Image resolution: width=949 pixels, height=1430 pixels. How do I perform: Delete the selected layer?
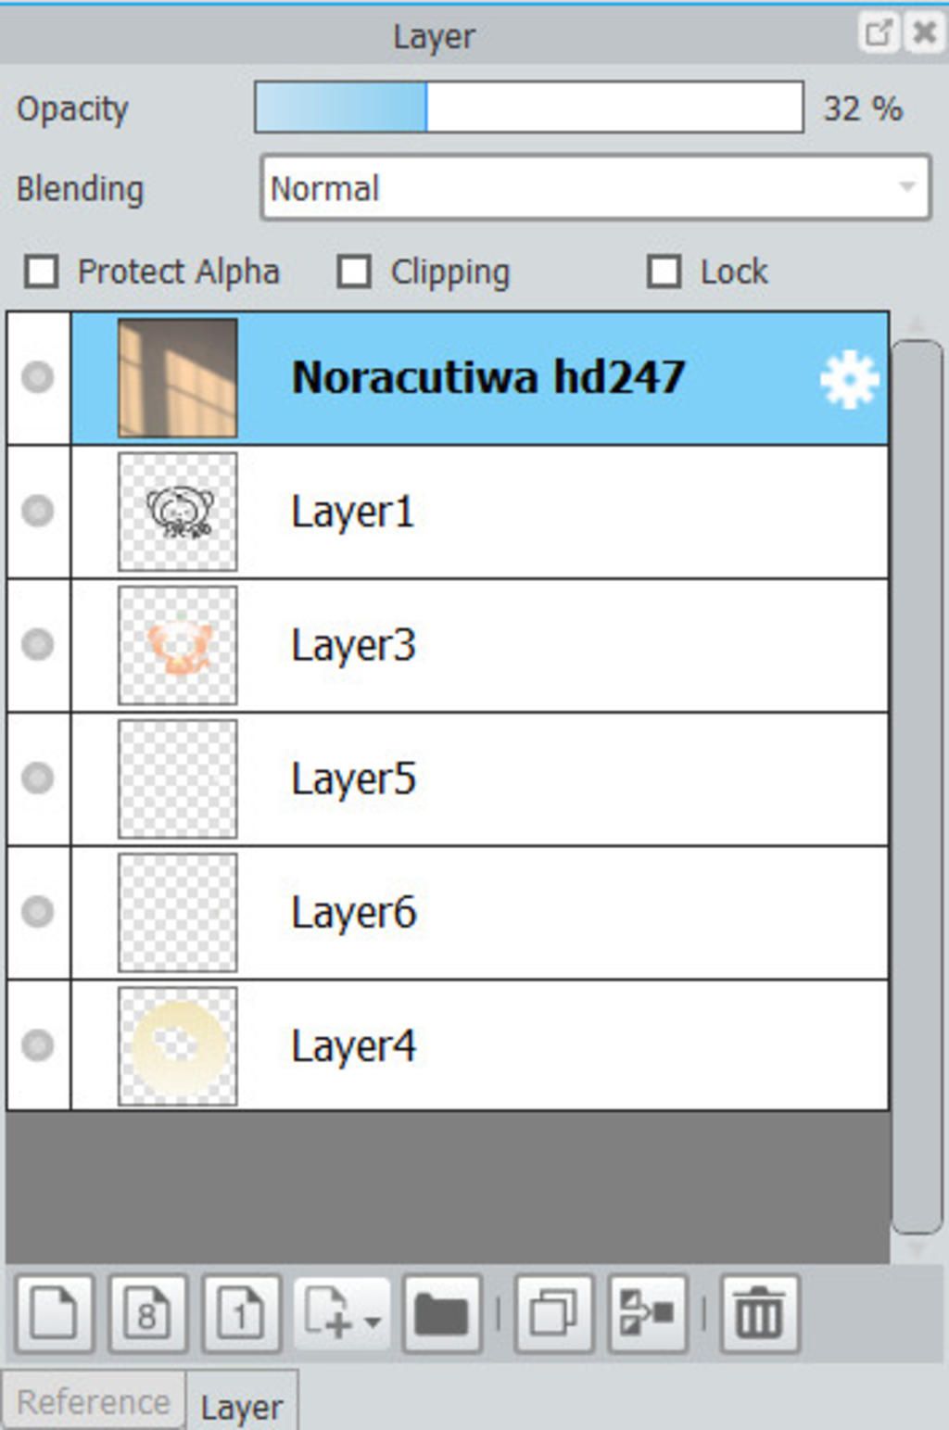[759, 1313]
